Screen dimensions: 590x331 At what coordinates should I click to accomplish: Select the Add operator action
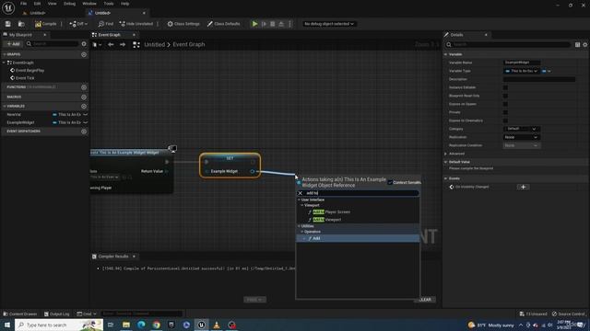(316, 238)
